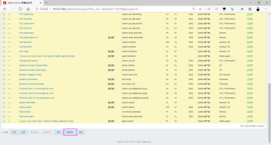
Task: Open actions menu for System uptime
Action: click(x=9, y=107)
